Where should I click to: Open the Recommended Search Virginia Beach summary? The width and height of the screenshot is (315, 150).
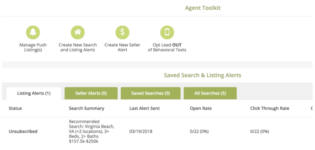[92, 131]
